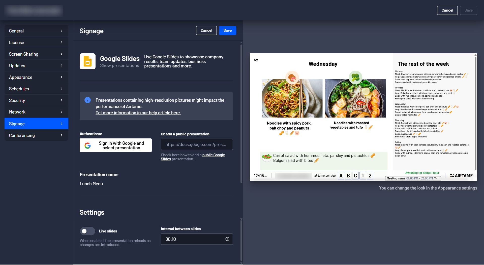Image resolution: width=484 pixels, height=265 pixels.
Task: Click the clock icon in interval field
Action: [x=227, y=239]
